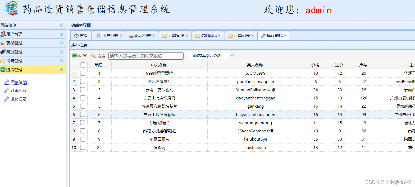This screenshot has width=415, height=187.
Task: Collapse the 进货管理 accordion section
Action: point(62,70)
